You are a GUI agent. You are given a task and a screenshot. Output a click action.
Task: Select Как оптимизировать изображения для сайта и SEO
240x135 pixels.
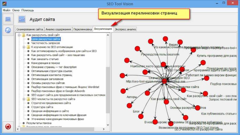64,51
